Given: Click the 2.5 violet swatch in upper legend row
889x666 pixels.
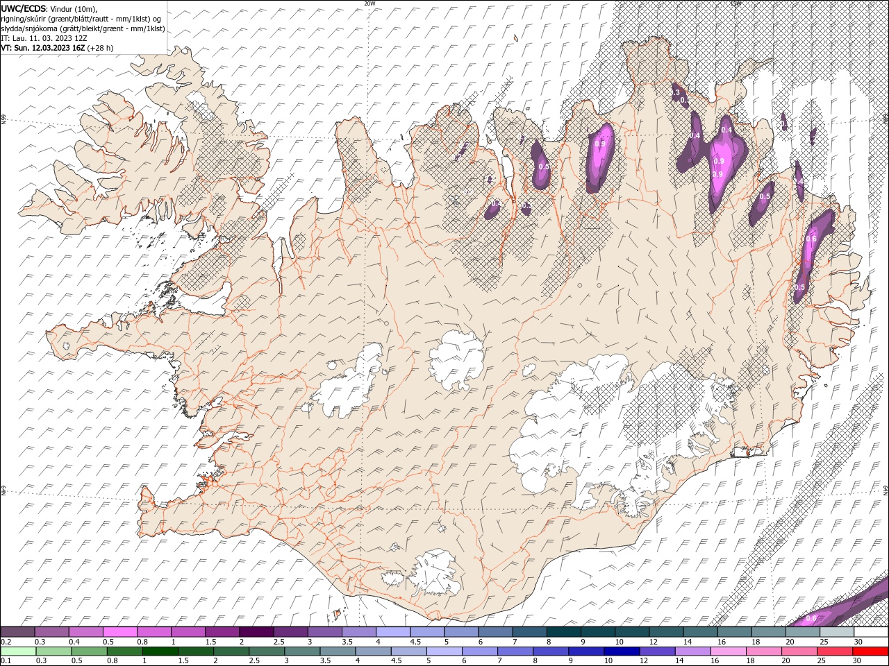Looking at the screenshot, I should pos(290,632).
